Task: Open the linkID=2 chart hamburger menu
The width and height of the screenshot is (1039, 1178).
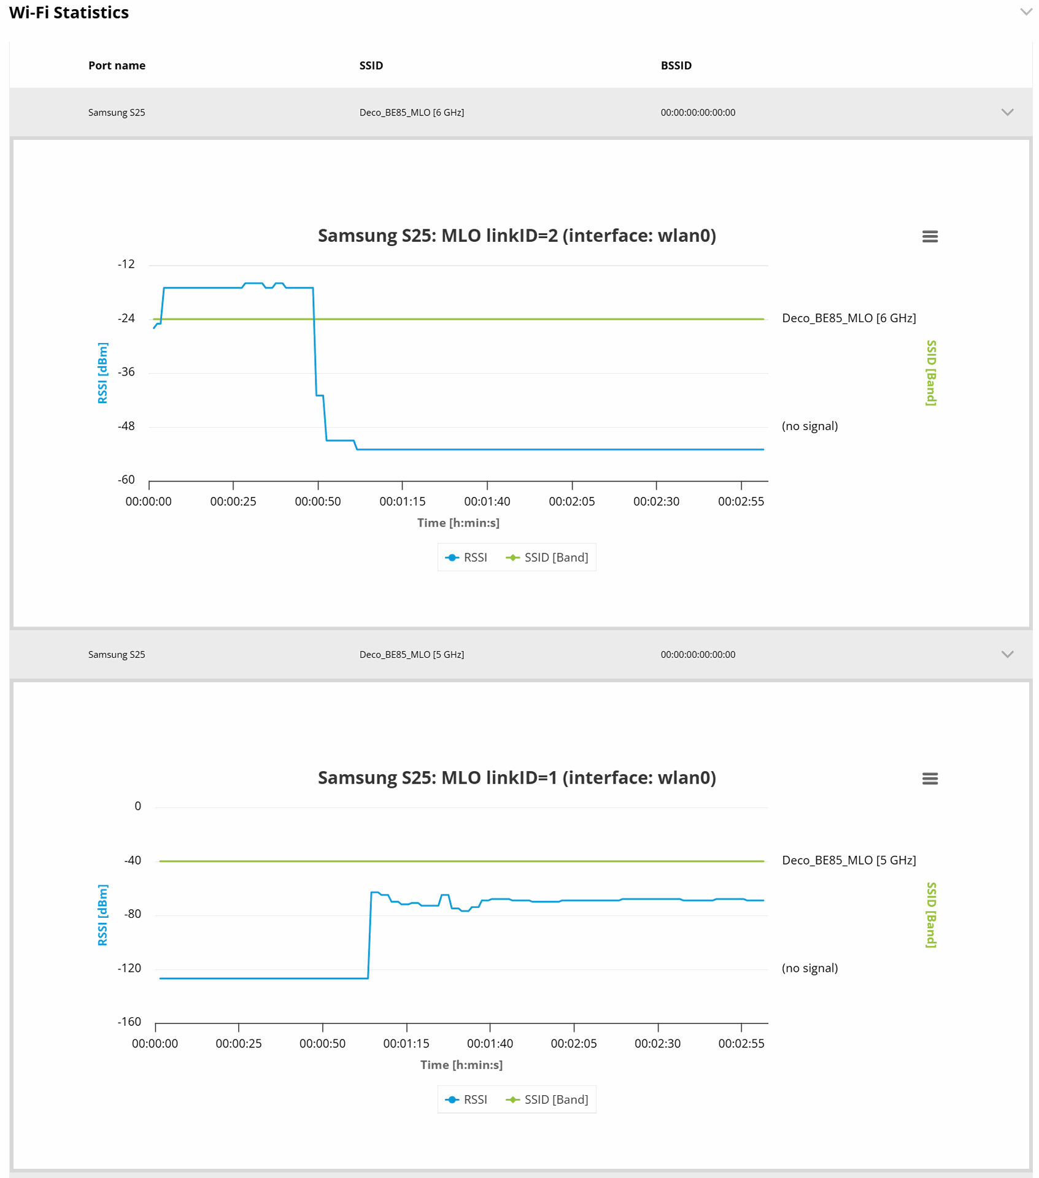Action: coord(930,236)
